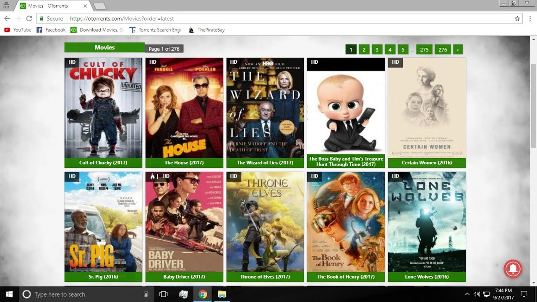Click 'Sr. Pig (2016)' title label
Screen dimensions: 537x302
103,277
